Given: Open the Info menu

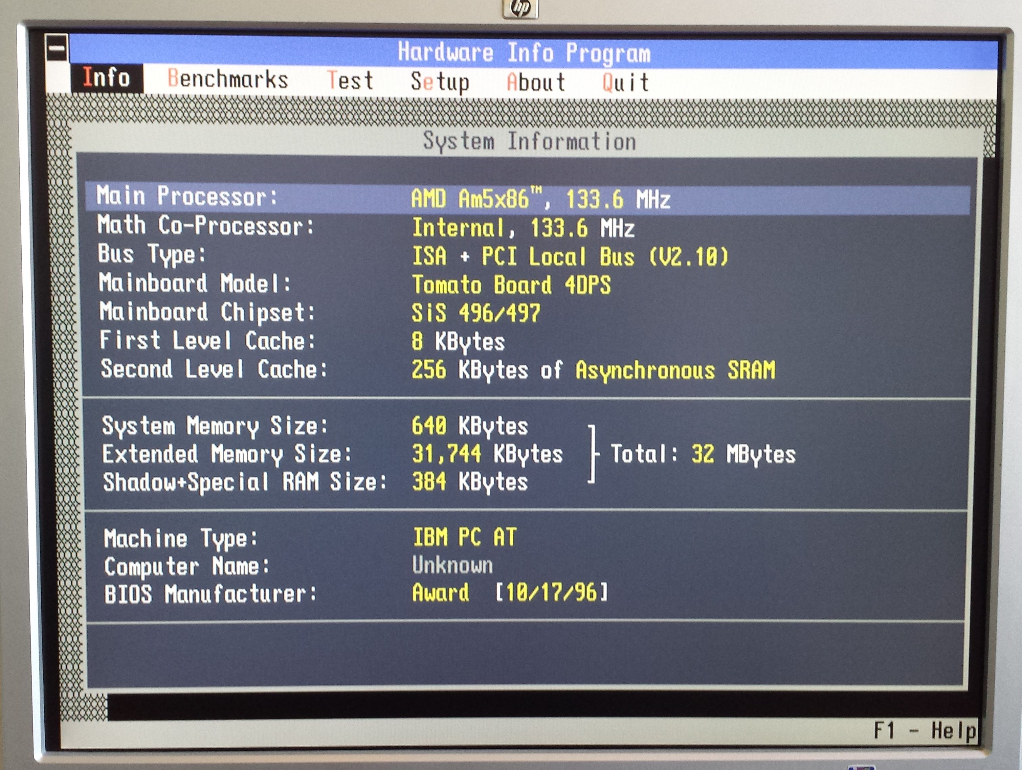Looking at the screenshot, I should point(107,77).
